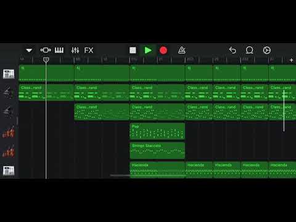Select the leftmost Hacienda drum region
Viewport: 296px width, 222px height.
tap(157, 170)
